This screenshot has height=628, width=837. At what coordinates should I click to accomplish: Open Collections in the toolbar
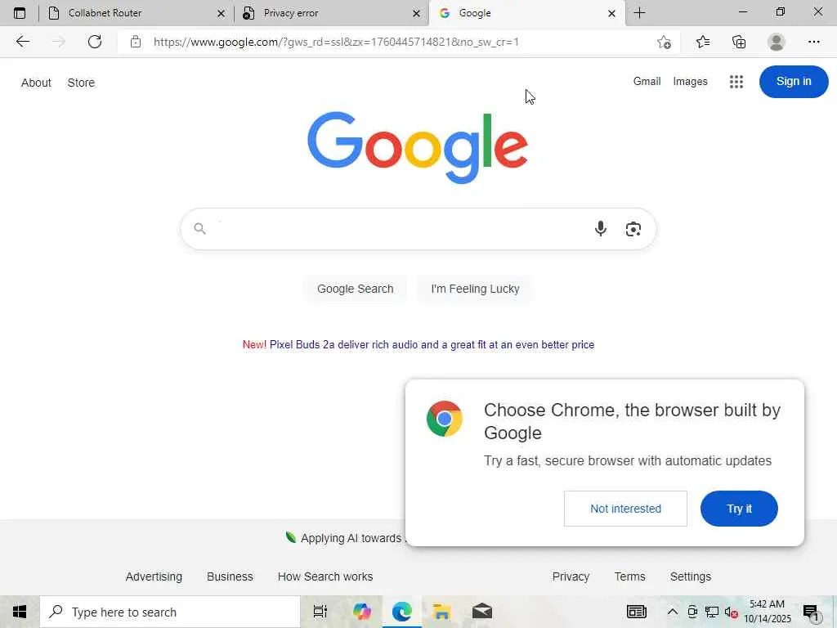click(739, 42)
